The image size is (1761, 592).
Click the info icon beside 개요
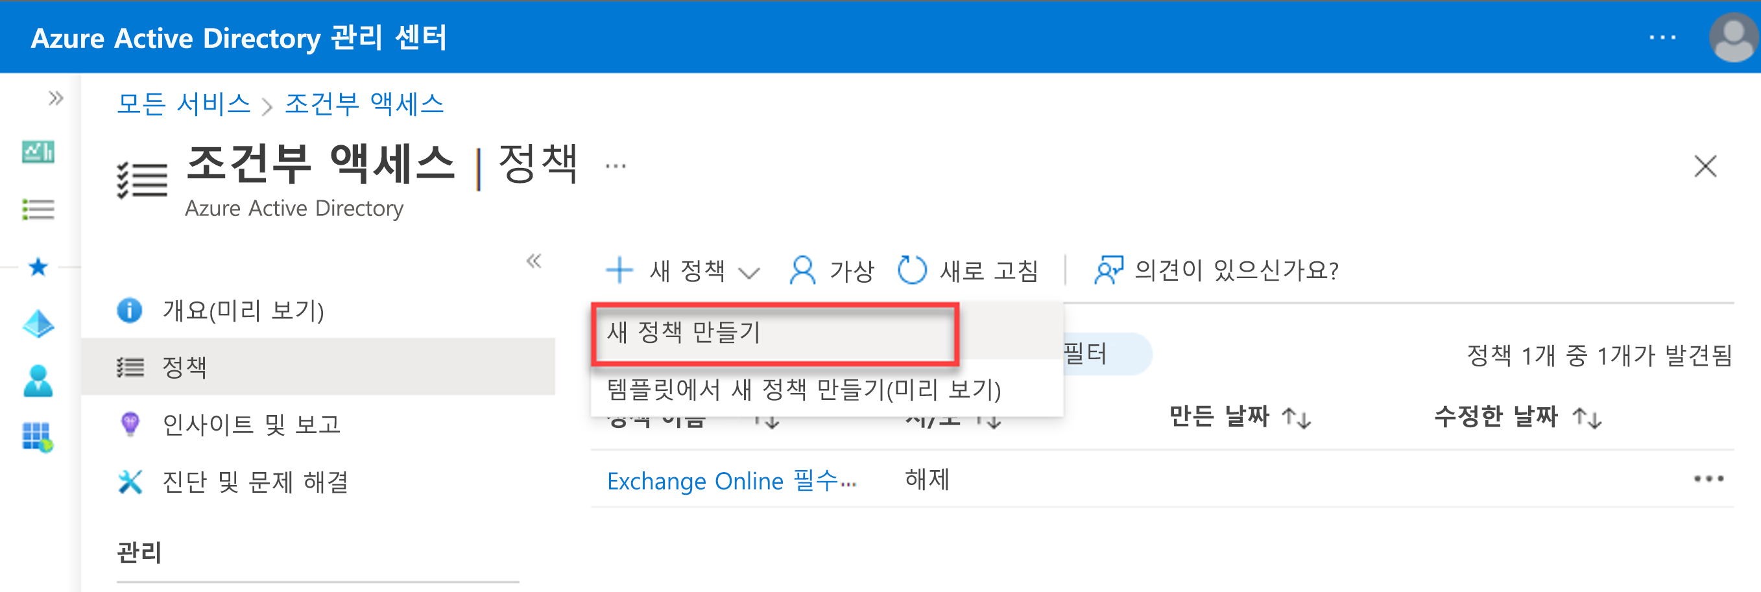pos(129,310)
